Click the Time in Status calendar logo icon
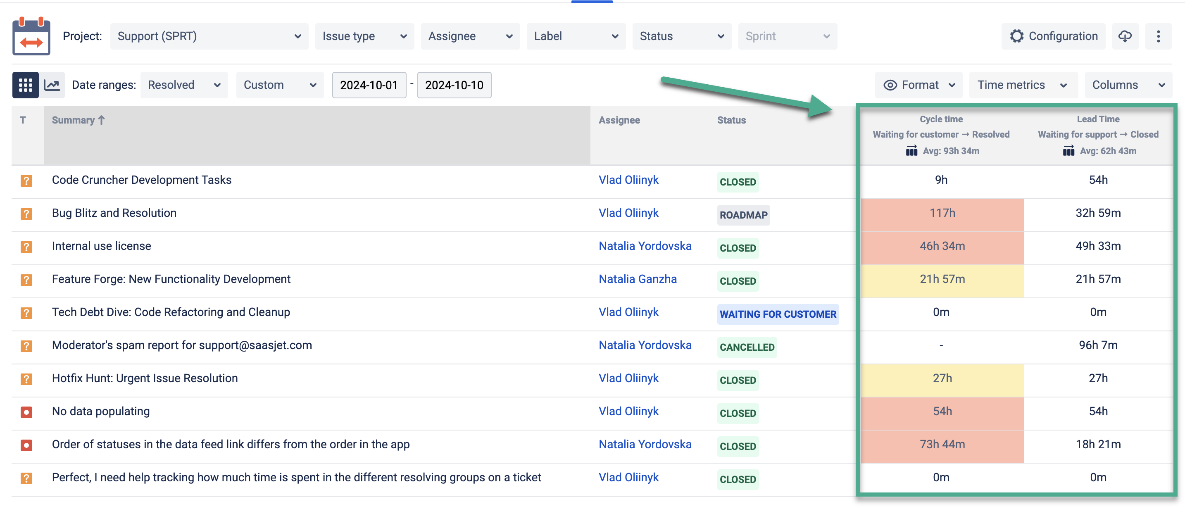Viewport: 1185px width, 509px height. pos(31,36)
